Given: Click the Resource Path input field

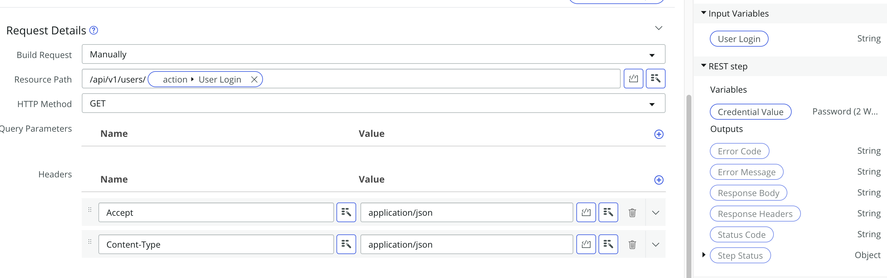Looking at the screenshot, I should click(x=351, y=79).
